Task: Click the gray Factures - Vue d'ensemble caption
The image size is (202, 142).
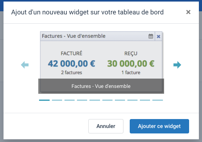Action: (101, 86)
